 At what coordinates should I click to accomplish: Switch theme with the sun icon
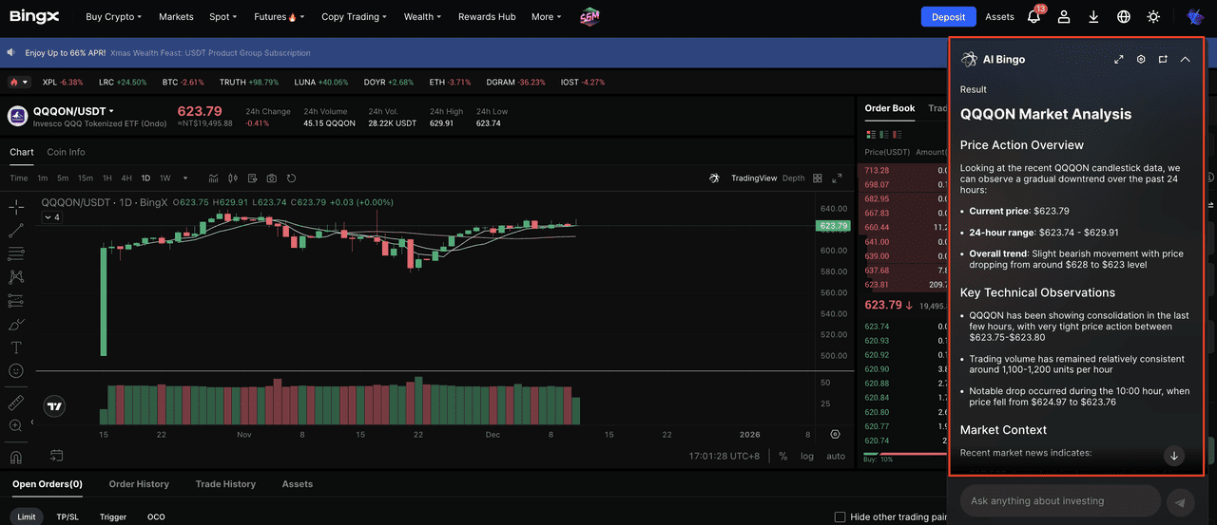coord(1153,17)
